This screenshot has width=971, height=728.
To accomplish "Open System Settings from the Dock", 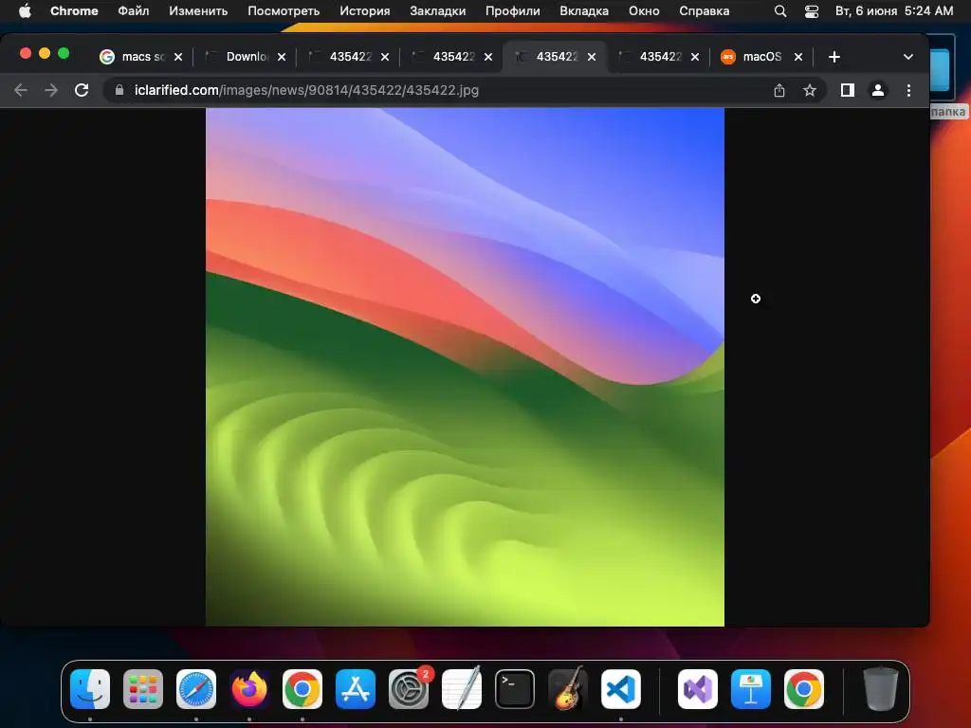I will click(x=409, y=689).
